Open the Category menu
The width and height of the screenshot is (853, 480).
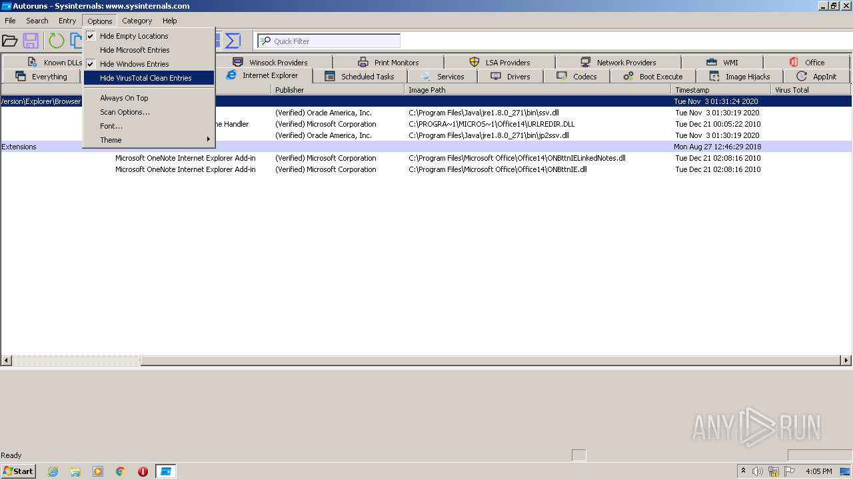tap(137, 21)
